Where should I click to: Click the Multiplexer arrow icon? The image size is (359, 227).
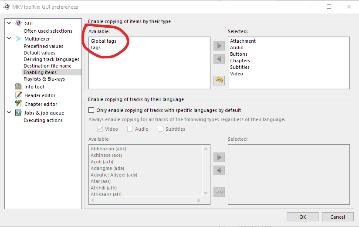click(x=18, y=38)
